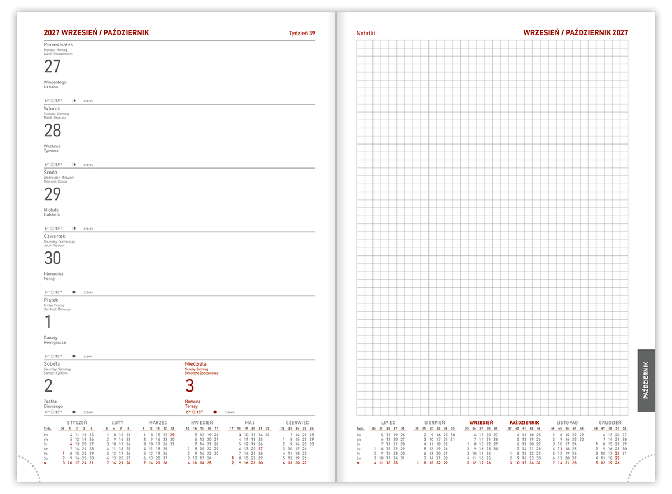Click the LIPIEC mini calendar title
672x494 pixels.
click(x=389, y=423)
